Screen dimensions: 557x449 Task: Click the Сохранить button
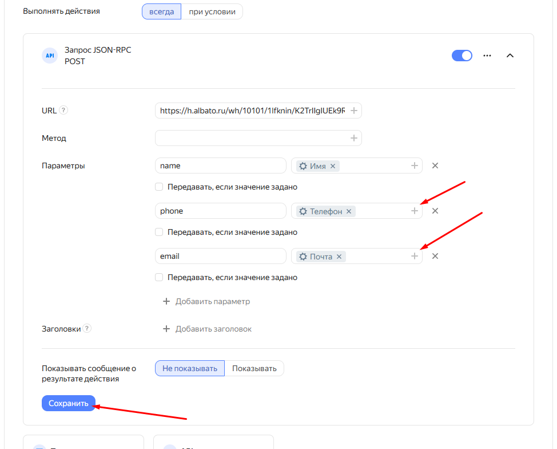click(x=69, y=404)
